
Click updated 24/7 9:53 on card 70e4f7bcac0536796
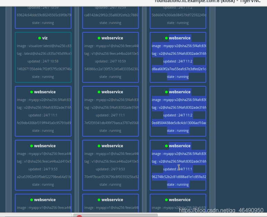(x=110, y=169)
